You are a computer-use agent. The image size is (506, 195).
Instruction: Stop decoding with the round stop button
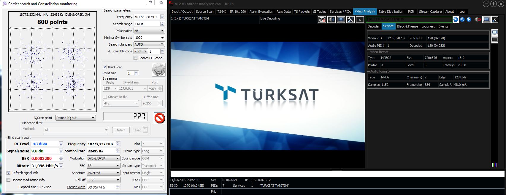pyautogui.click(x=456, y=20)
